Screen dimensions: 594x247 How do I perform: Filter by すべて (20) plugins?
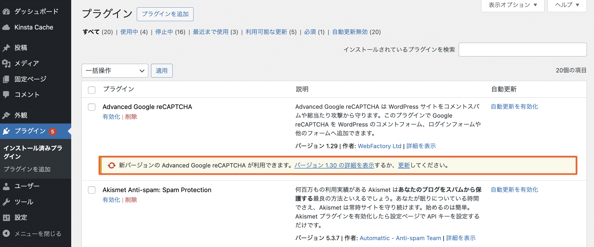[x=98, y=32]
